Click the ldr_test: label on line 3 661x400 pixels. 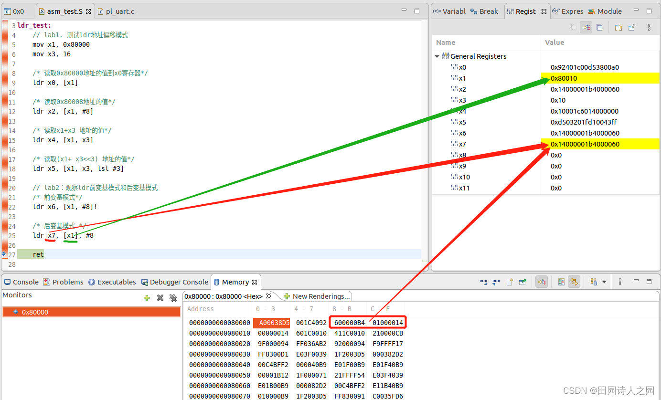pyautogui.click(x=34, y=25)
